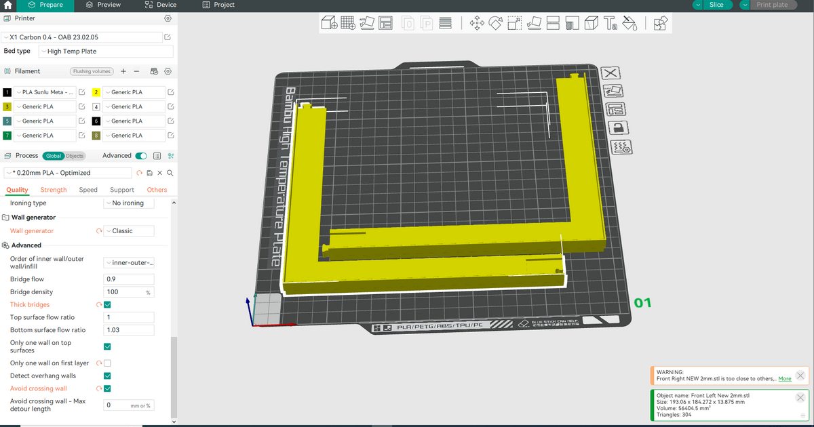This screenshot has width=814, height=427.
Task: Disable Detect overhang walls
Action: coord(106,375)
